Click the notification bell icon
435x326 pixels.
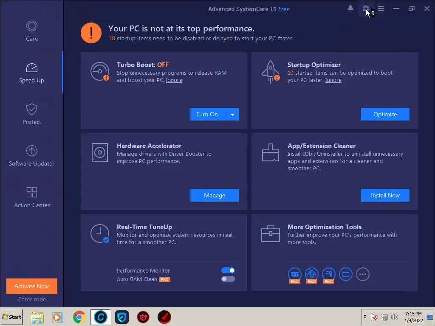[350, 8]
